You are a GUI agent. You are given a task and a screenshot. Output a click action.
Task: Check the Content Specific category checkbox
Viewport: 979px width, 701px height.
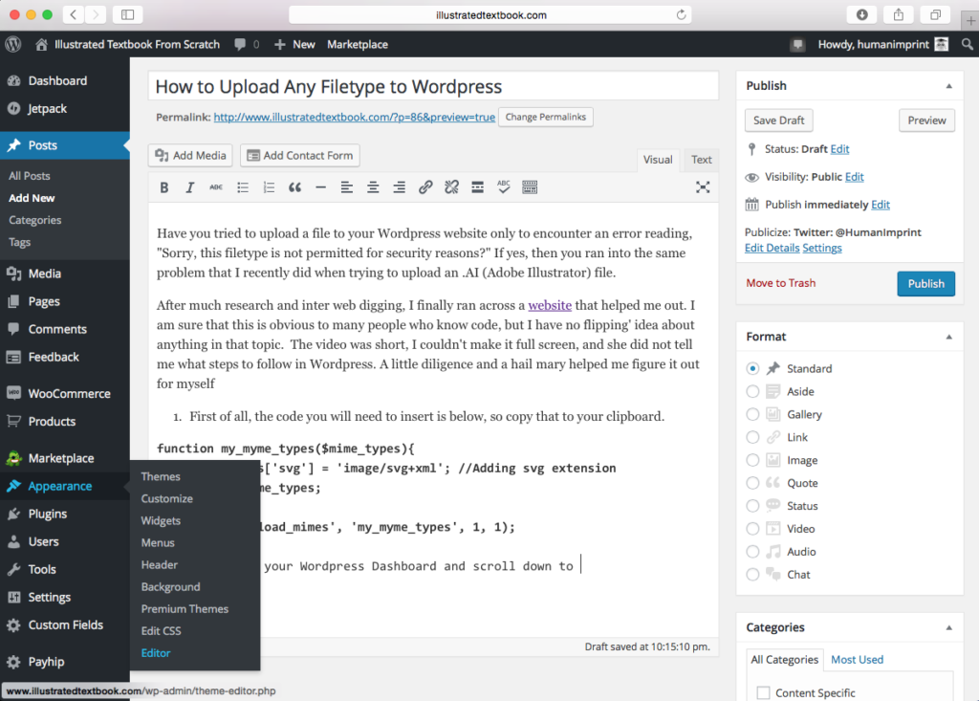coord(761,691)
